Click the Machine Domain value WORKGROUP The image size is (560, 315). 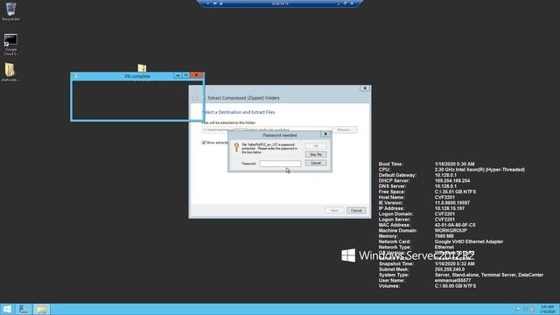point(451,230)
